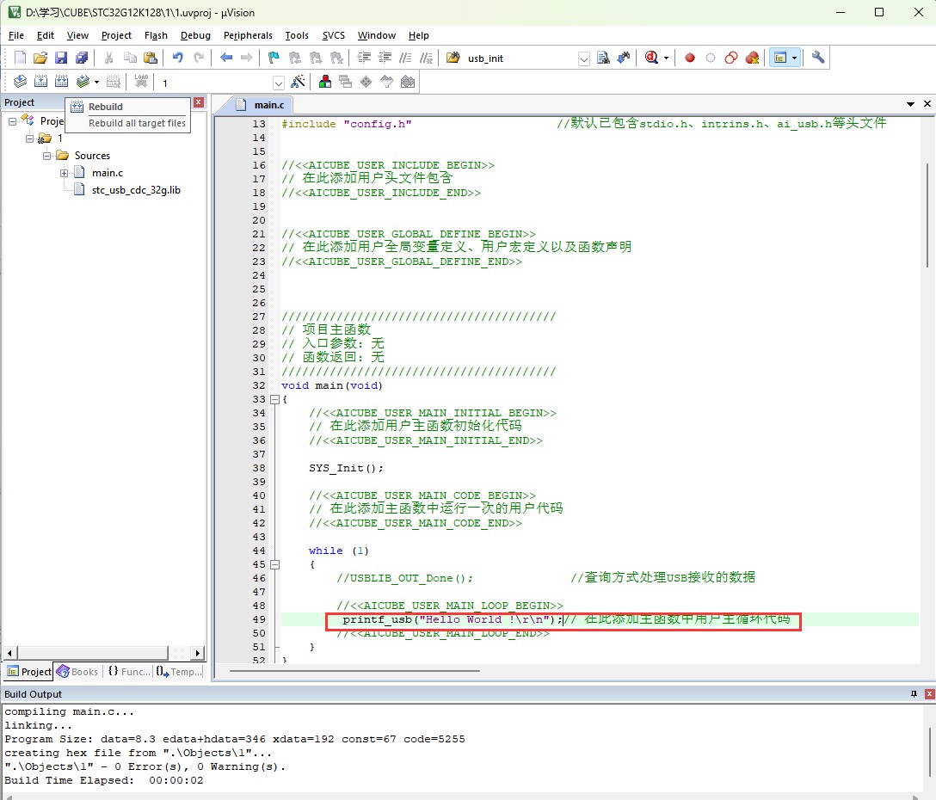The width and height of the screenshot is (936, 800).
Task: Unindent selected lines icon
Action: 385,58
